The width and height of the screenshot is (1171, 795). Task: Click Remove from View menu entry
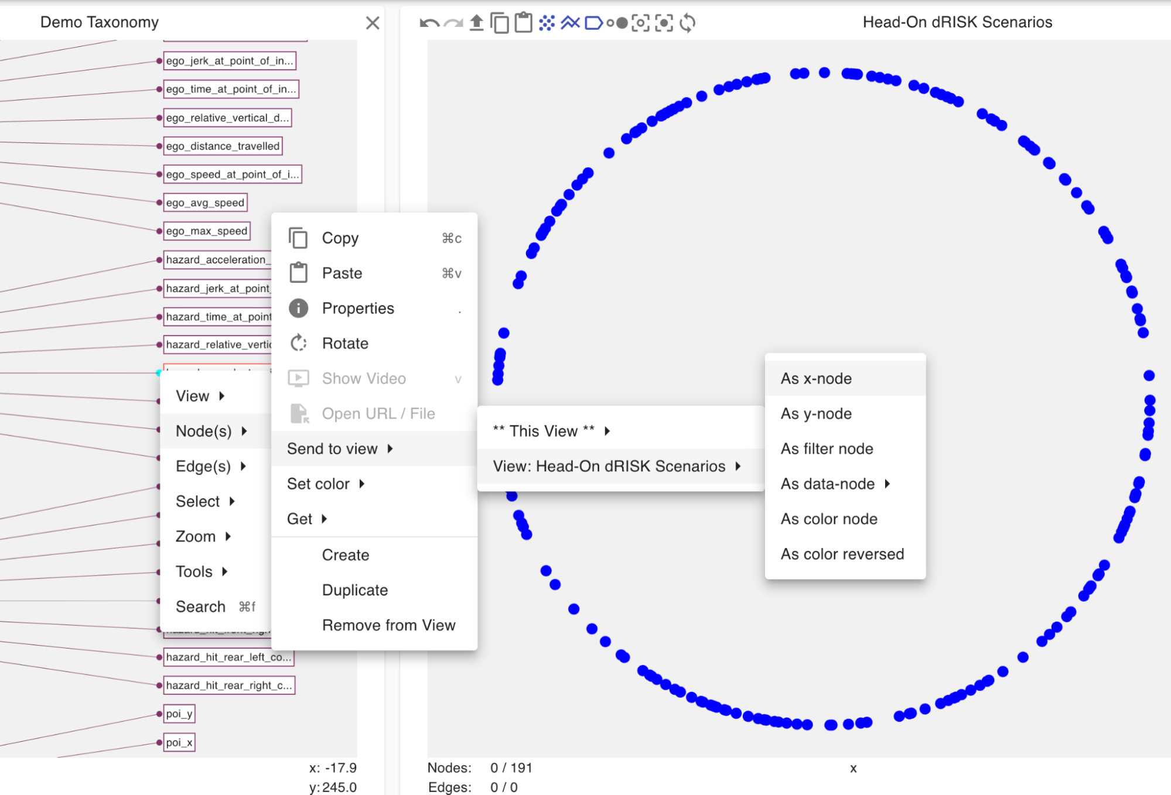click(388, 625)
